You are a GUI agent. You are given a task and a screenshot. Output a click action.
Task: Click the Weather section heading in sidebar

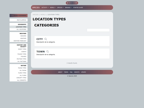(23, 34)
